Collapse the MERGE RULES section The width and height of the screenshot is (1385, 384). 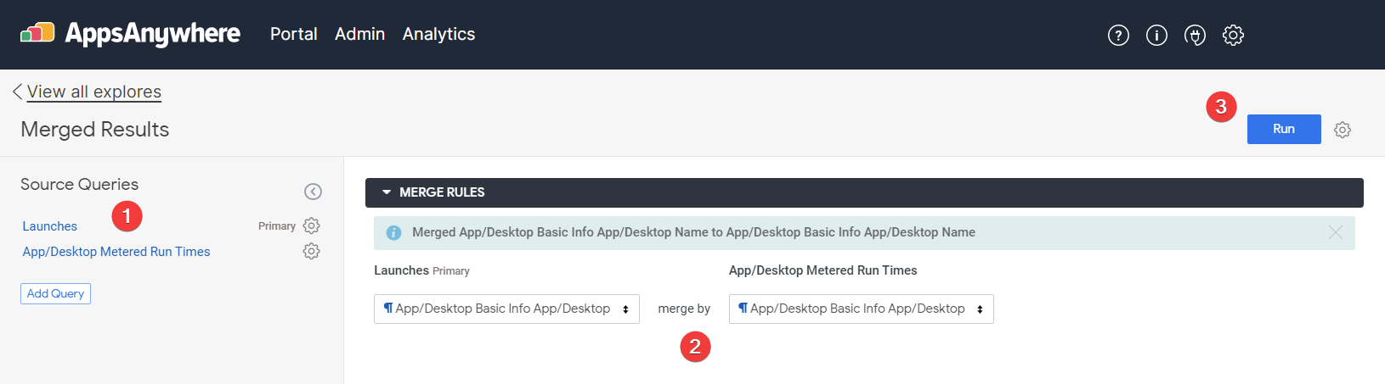[x=387, y=192]
